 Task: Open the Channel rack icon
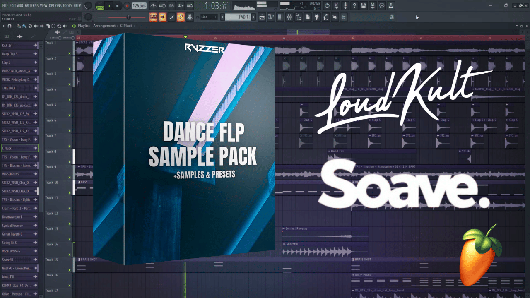[280, 17]
